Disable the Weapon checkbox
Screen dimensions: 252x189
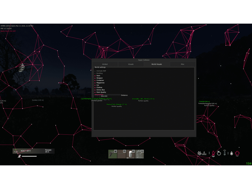point(95,78)
